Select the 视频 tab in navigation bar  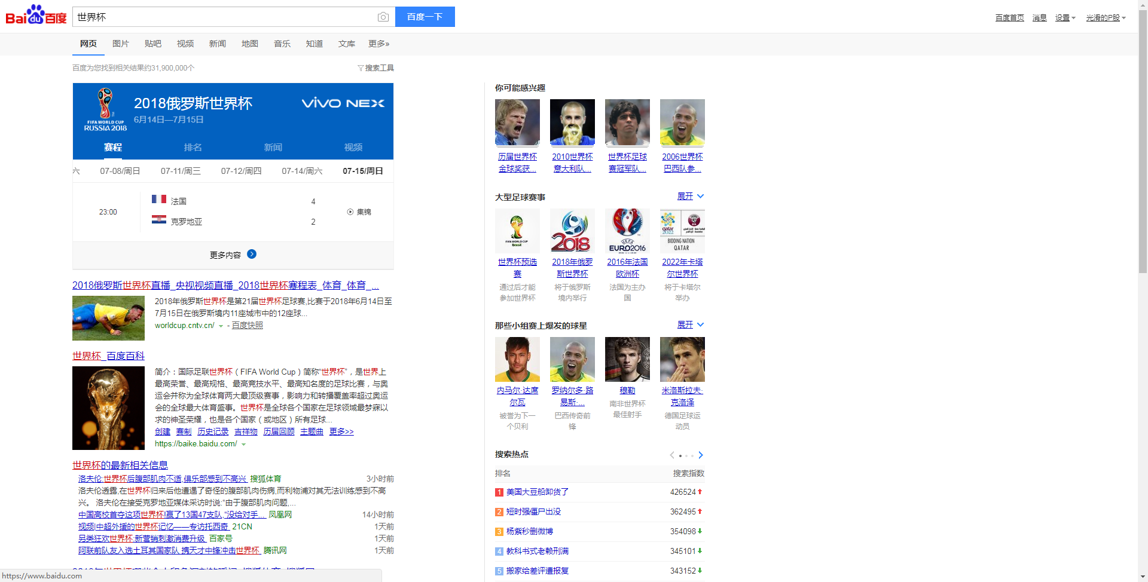[x=185, y=44]
